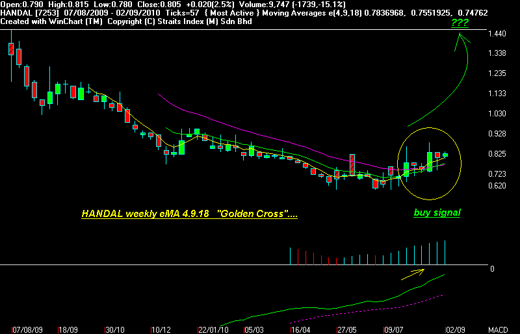Click the Close:0.805 value in header
Viewport: 520px width, 334px height.
coord(159,5)
